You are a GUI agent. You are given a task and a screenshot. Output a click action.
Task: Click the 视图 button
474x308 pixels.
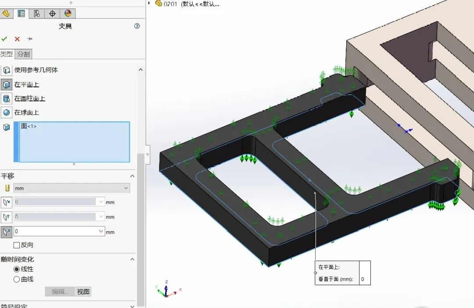pos(83,292)
